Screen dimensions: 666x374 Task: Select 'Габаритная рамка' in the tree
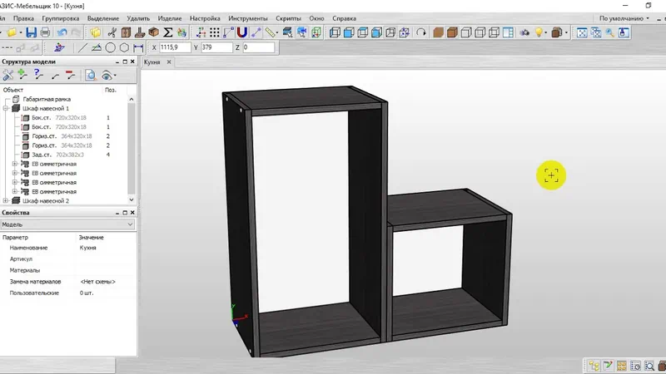[x=47, y=99]
